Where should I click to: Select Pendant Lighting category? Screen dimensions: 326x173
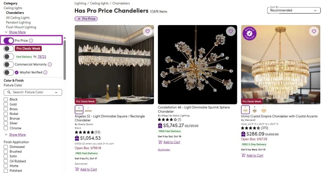18,22
